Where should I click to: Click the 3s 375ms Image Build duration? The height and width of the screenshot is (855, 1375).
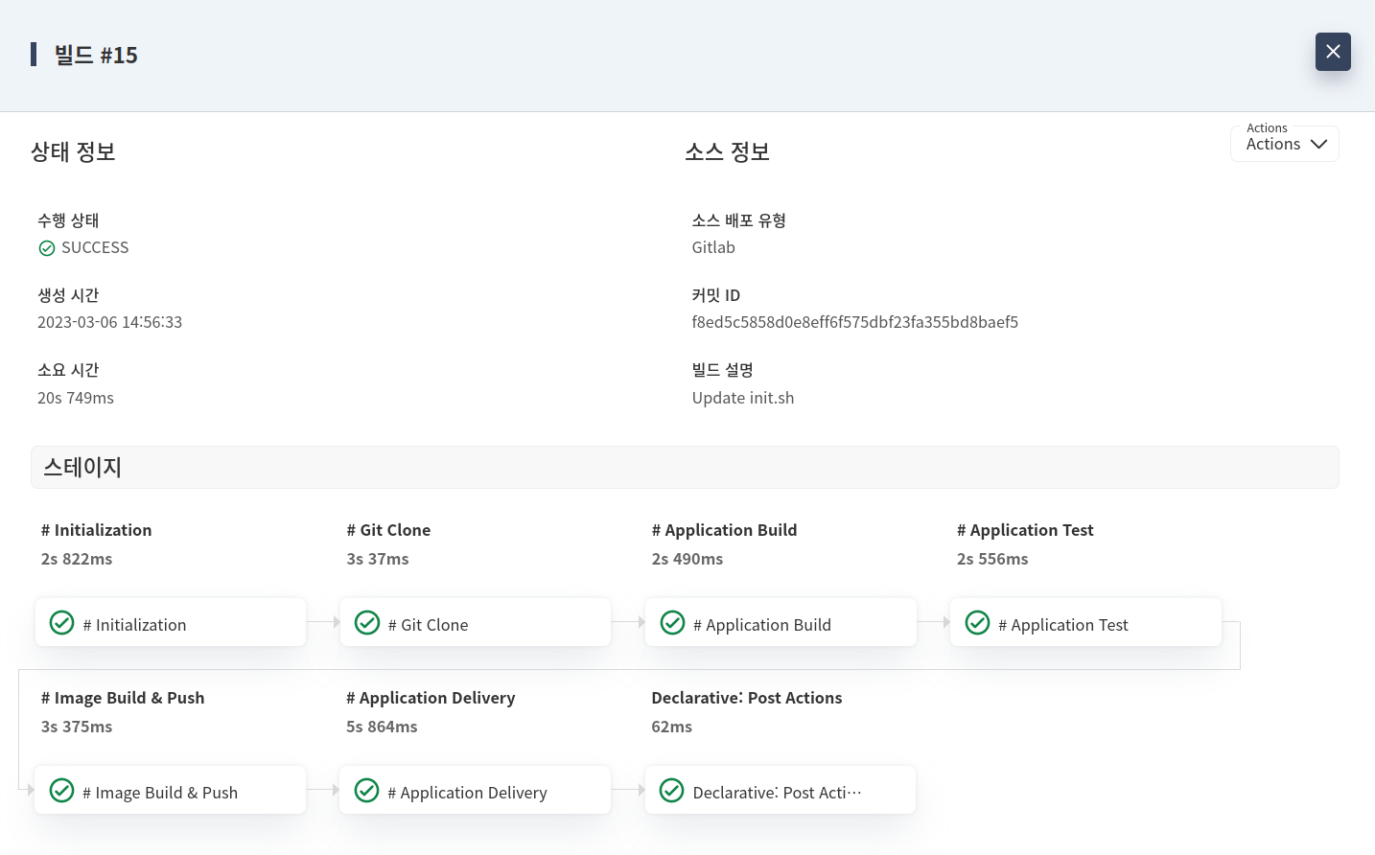[x=77, y=727]
